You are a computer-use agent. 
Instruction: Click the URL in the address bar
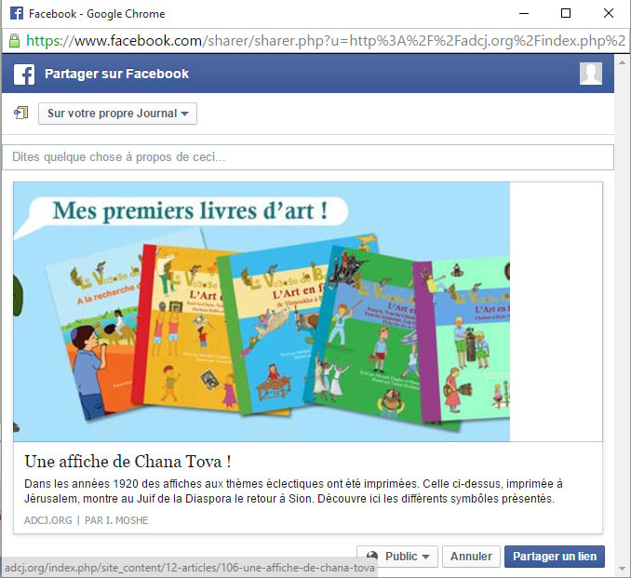tap(325, 41)
